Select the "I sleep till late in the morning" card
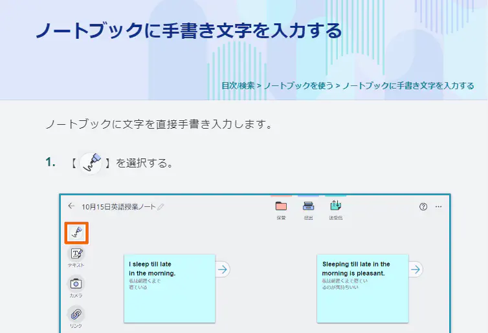The height and width of the screenshot is (333, 488). tap(170, 288)
